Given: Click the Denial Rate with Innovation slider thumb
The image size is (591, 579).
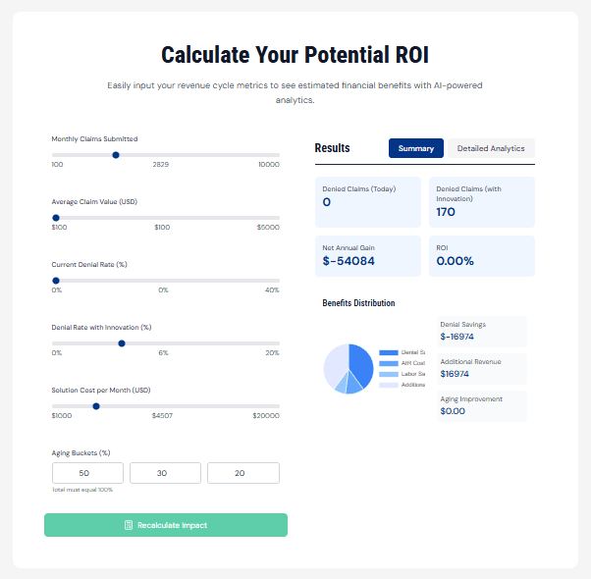Looking at the screenshot, I should pyautogui.click(x=122, y=343).
